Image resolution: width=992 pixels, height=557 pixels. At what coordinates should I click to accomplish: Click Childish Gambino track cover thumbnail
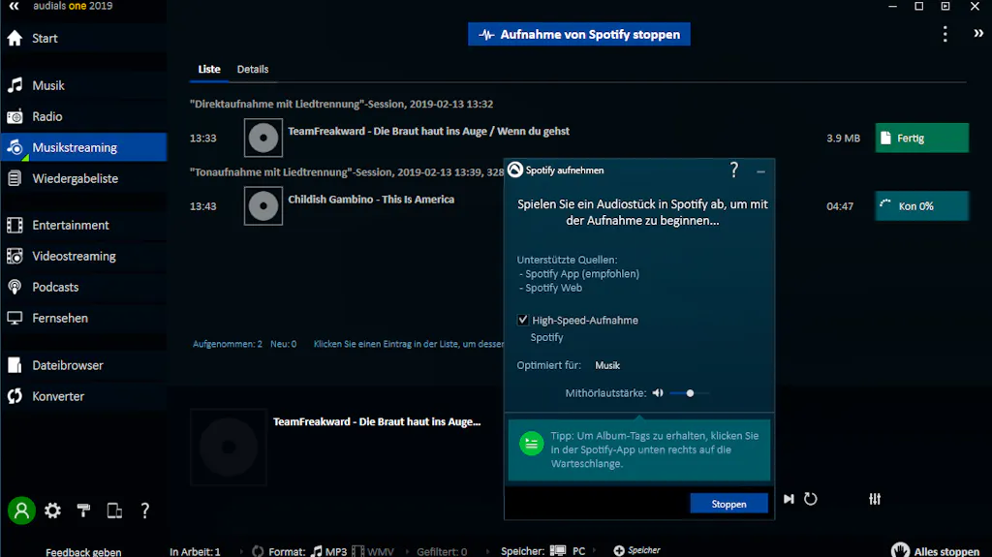pyautogui.click(x=263, y=205)
